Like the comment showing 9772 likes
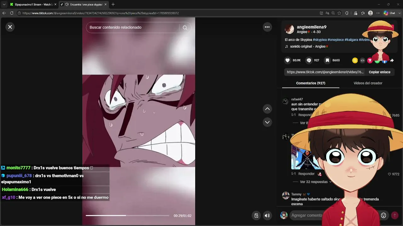The height and width of the screenshot is (226, 403). (x=389, y=174)
